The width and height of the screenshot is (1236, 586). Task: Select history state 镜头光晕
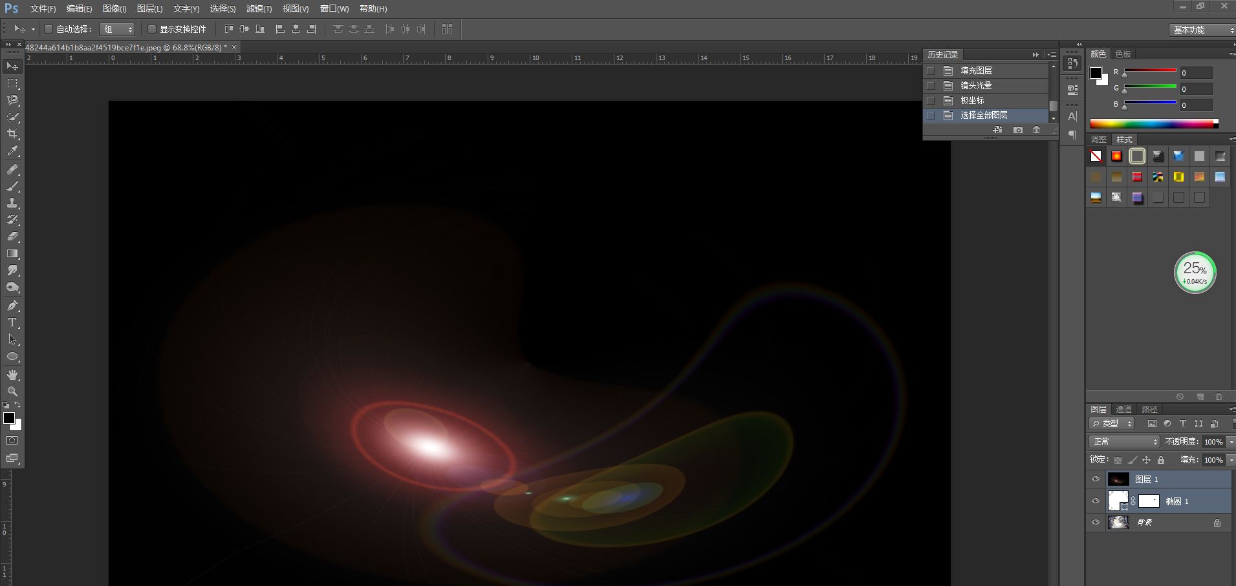tap(986, 85)
